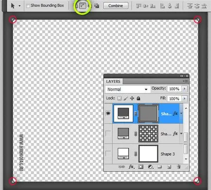Toggle Lock position icon
The height and width of the screenshot is (190, 211).
[x=132, y=98]
